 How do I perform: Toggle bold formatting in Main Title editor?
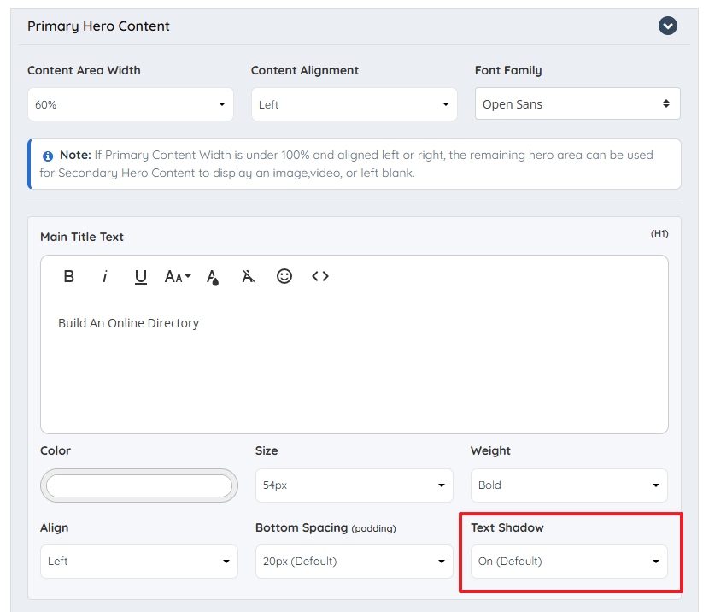pyautogui.click(x=68, y=276)
